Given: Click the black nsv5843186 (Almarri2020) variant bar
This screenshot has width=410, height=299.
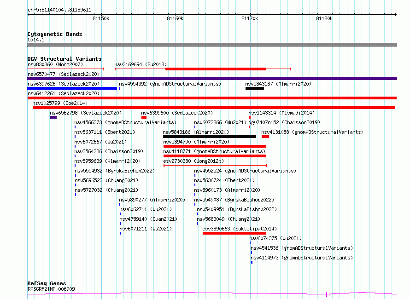Looking at the screenshot, I should coord(210,137).
